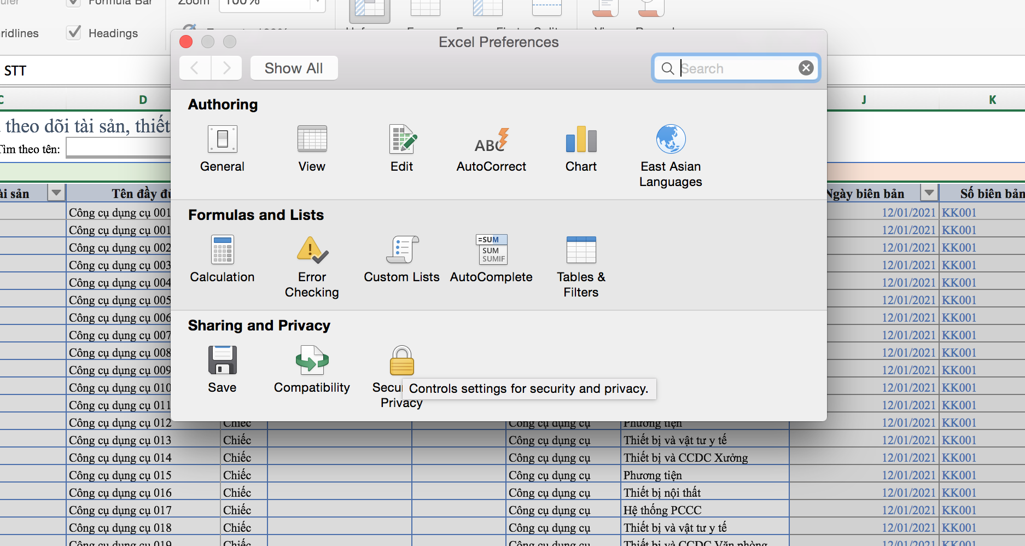Viewport: 1025px width, 546px height.
Task: Click 'Formulas and Lists' section heading
Action: coord(256,215)
